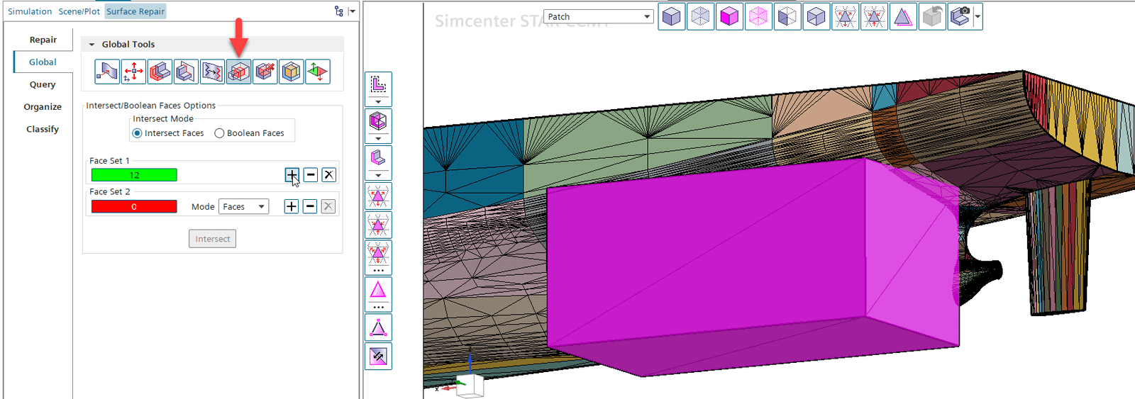
Task: Click the triangle with corner vertices icon
Action: pyautogui.click(x=378, y=327)
